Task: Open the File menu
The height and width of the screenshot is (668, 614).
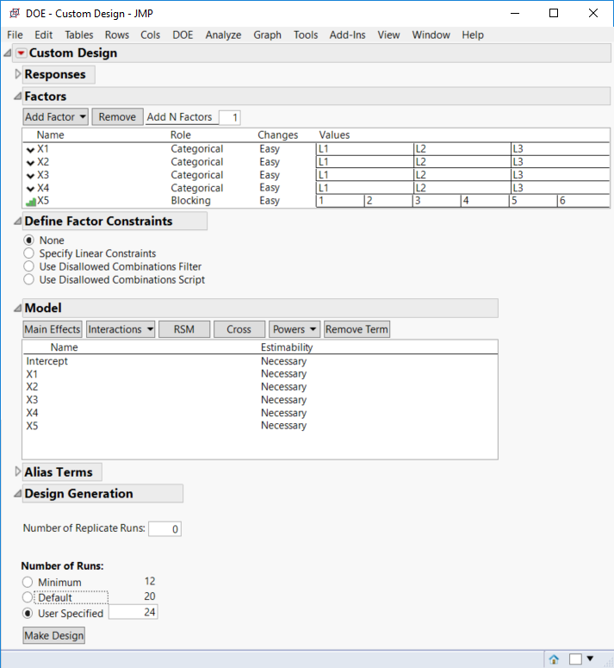Action: point(15,35)
